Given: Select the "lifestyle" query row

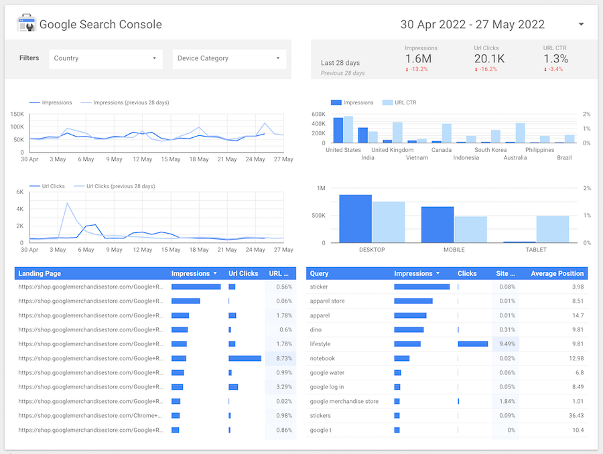Looking at the screenshot, I should (x=447, y=344).
